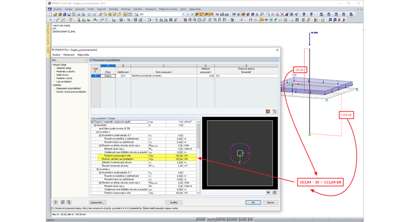Click previous table icon in dialog footer
The height and width of the screenshot is (222, 410).
point(63,203)
